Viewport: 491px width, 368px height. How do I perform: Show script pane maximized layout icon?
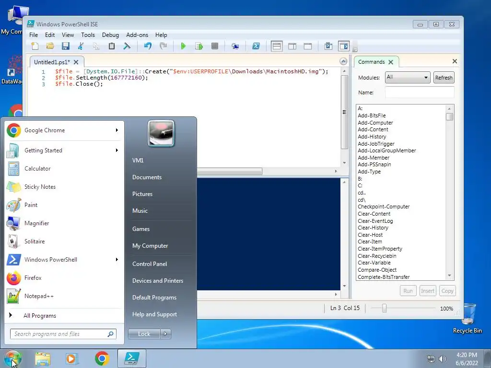pyautogui.click(x=308, y=46)
